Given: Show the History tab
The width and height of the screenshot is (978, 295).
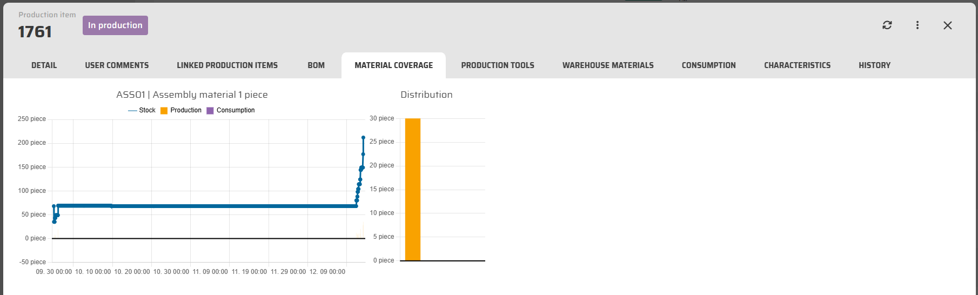Looking at the screenshot, I should [x=874, y=65].
